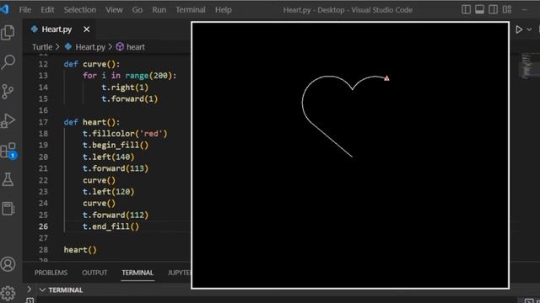Click the VS Code logo icon
This screenshot has height=303, width=540.
click(x=5, y=9)
